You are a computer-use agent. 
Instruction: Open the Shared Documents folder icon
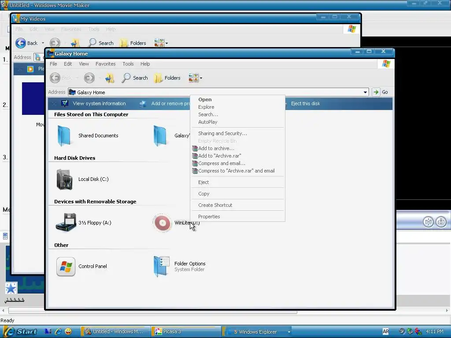[x=64, y=136]
